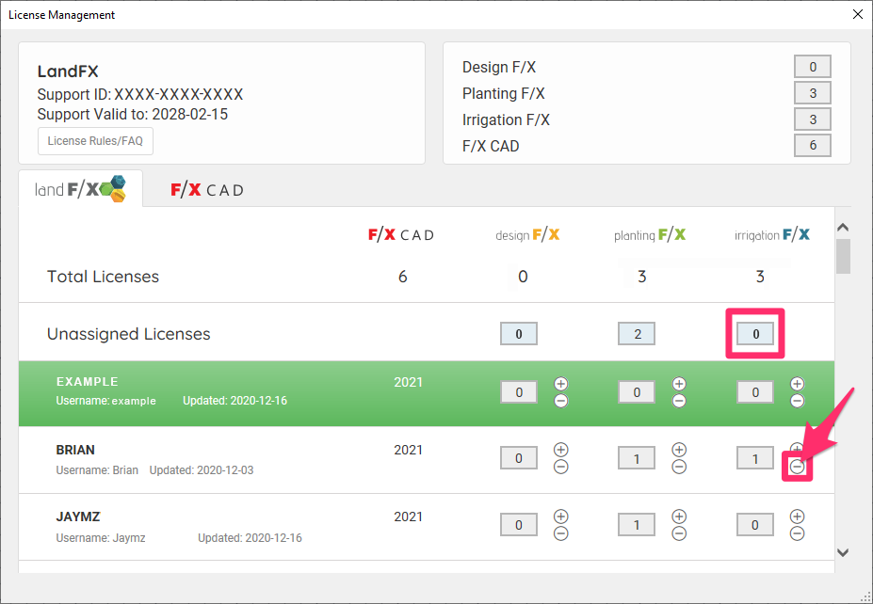Select the EXAMPLE user name
Viewport: 873px width, 604px height.
(88, 382)
